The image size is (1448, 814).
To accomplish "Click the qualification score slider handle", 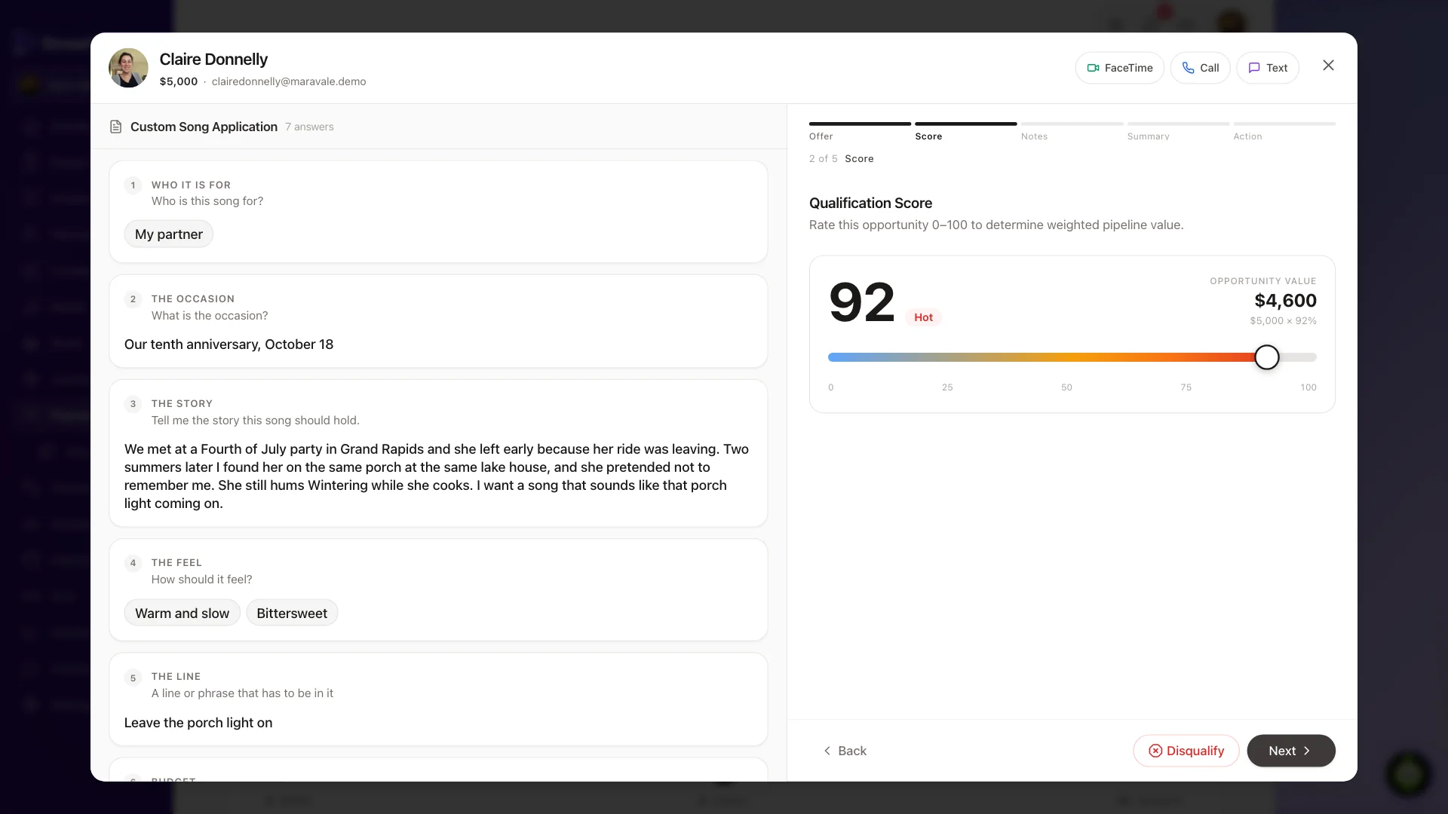I will (1266, 357).
